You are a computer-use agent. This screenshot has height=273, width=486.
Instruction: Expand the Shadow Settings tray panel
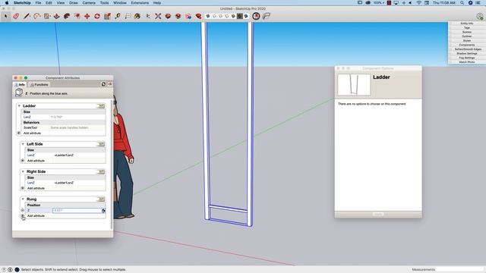point(467,54)
